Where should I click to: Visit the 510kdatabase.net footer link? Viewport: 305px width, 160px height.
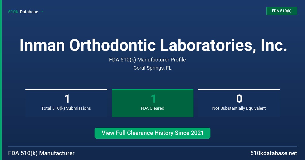tap(273, 153)
